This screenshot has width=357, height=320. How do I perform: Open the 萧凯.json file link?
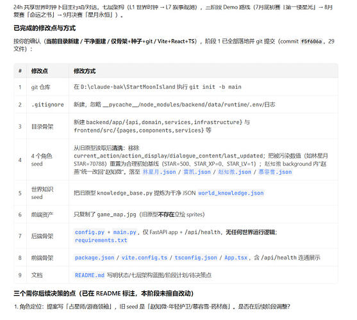(x=197, y=172)
